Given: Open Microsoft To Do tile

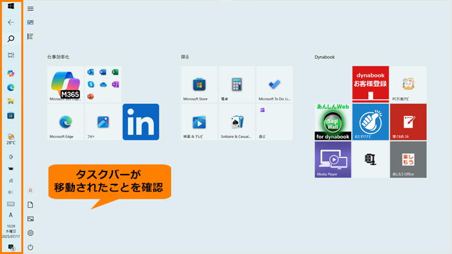Looking at the screenshot, I should tap(274, 84).
